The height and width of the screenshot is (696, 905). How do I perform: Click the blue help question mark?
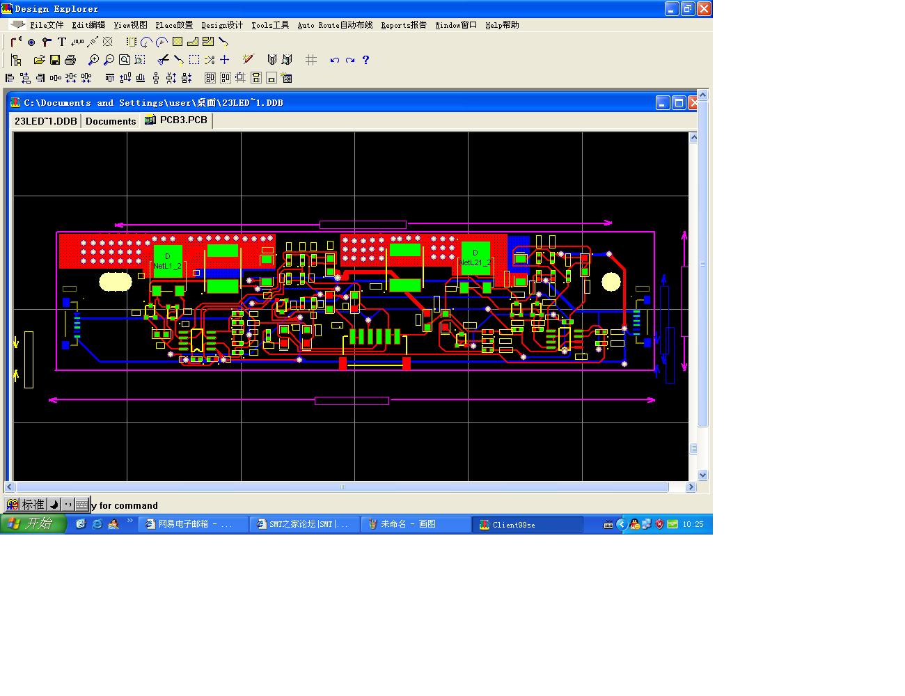[x=365, y=60]
